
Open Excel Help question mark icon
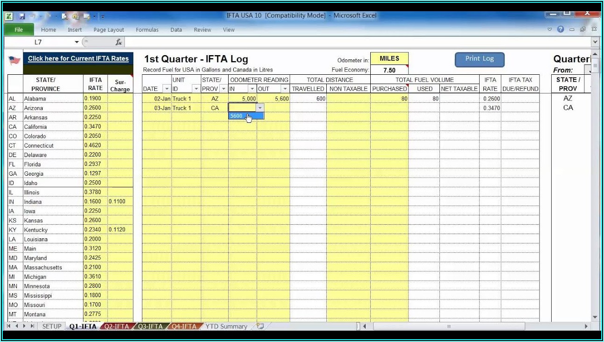coord(561,29)
